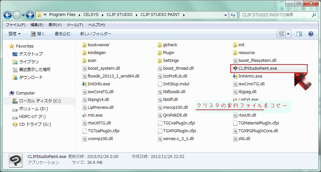Toggle the preview pane icon

[x=299, y=34]
